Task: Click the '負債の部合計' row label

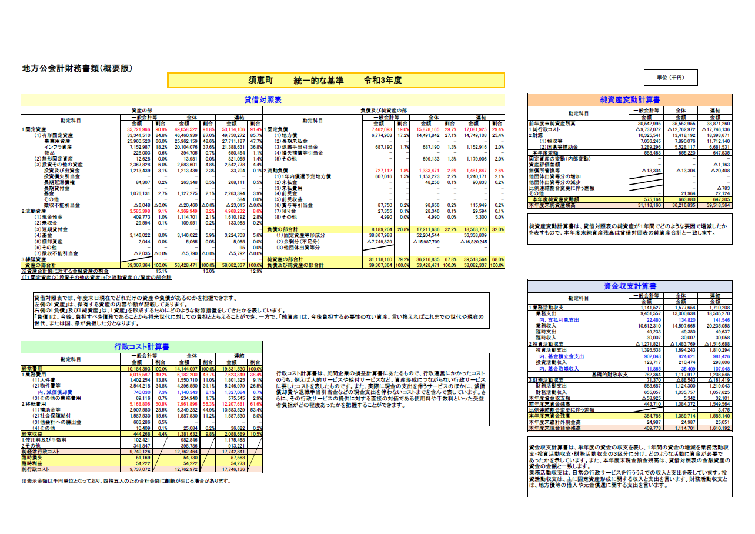Action: tap(283, 229)
